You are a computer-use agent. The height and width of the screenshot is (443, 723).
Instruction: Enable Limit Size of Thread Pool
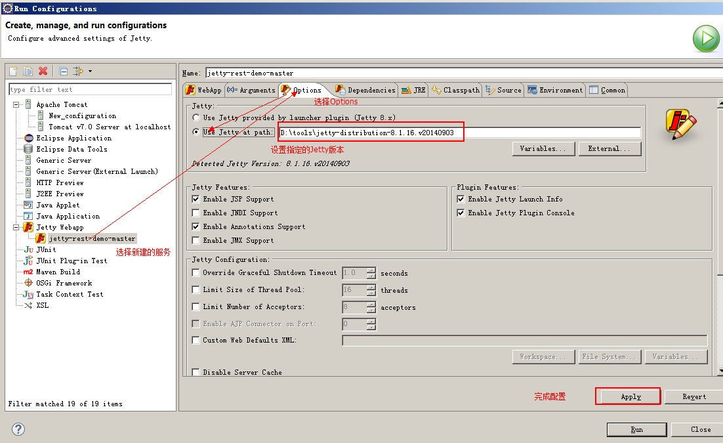(196, 290)
